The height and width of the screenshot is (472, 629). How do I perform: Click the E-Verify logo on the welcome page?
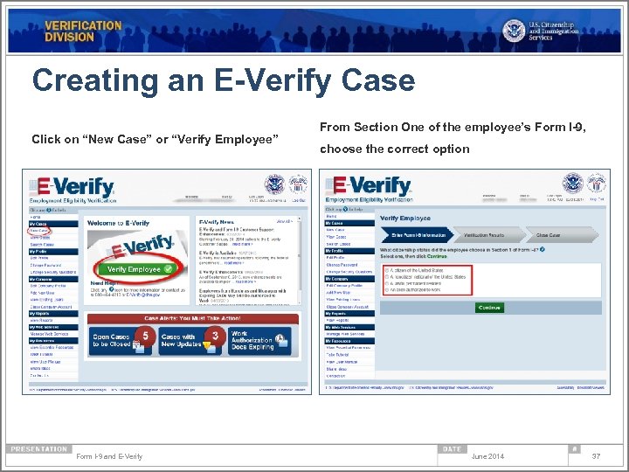[x=73, y=187]
